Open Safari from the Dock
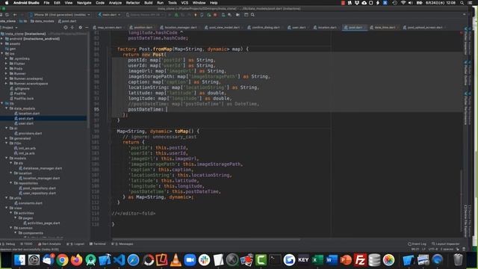Viewport: 478px width, 269px height. pyautogui.click(x=133, y=260)
